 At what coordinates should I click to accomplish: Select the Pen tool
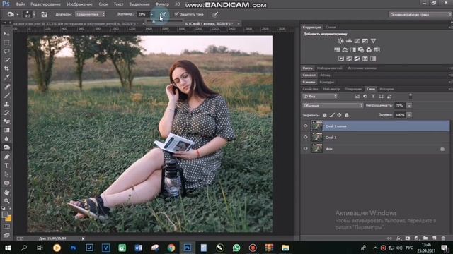(x=6, y=157)
